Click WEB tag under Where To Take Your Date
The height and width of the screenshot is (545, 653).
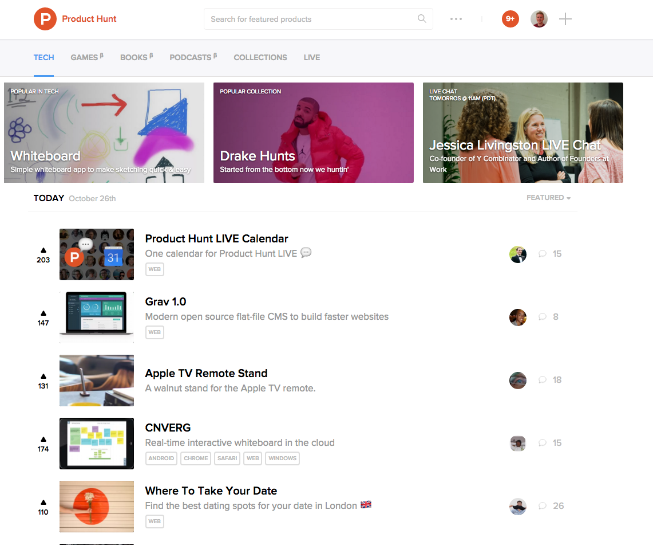click(155, 522)
